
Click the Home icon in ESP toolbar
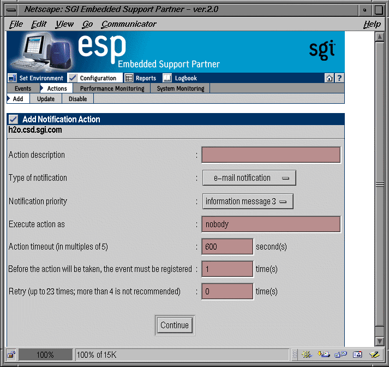(x=330, y=78)
